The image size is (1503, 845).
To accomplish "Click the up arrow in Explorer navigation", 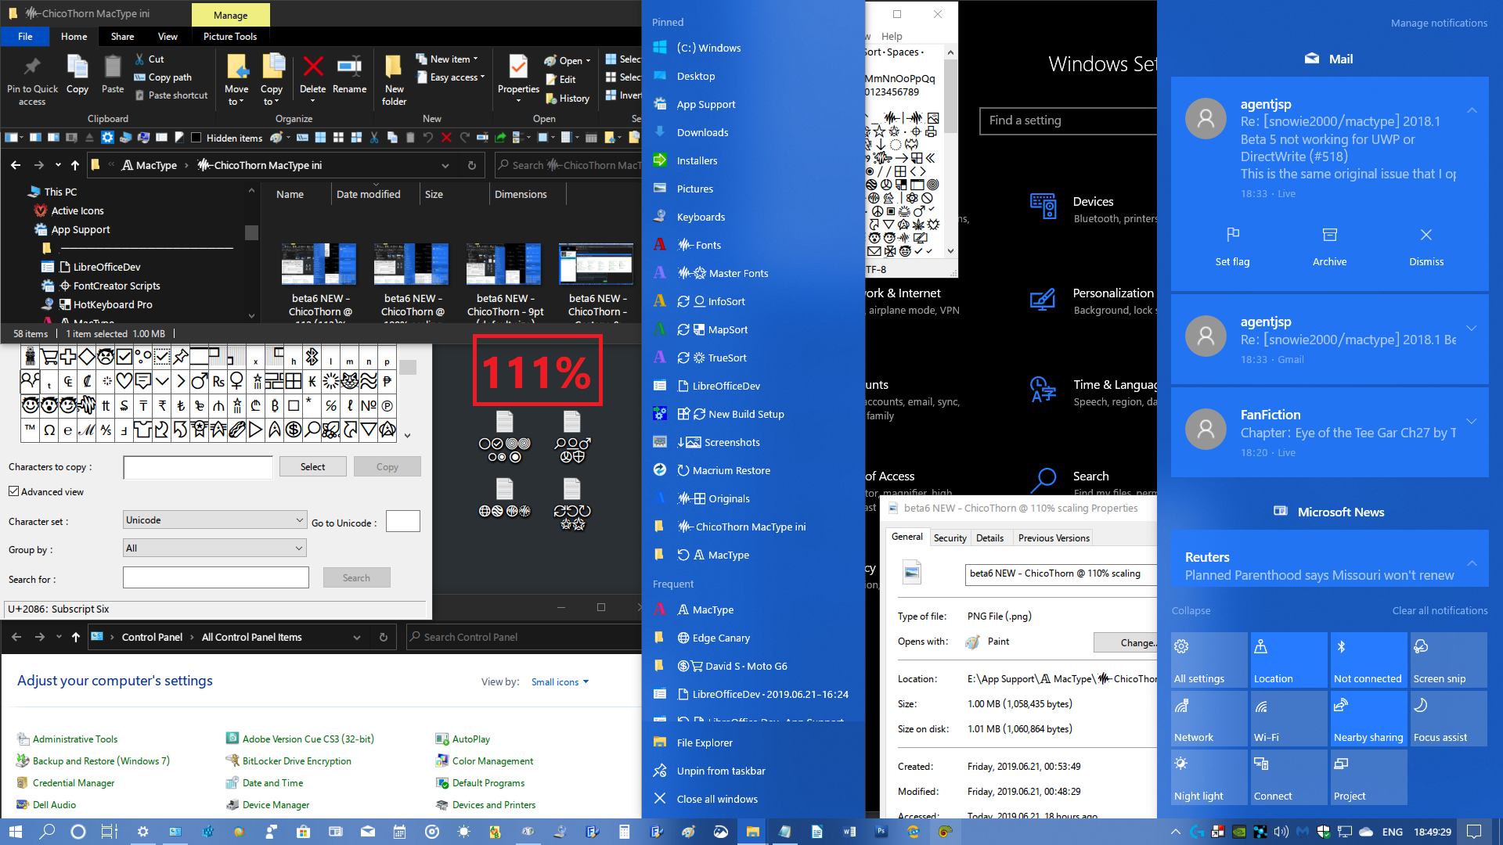I will point(75,165).
